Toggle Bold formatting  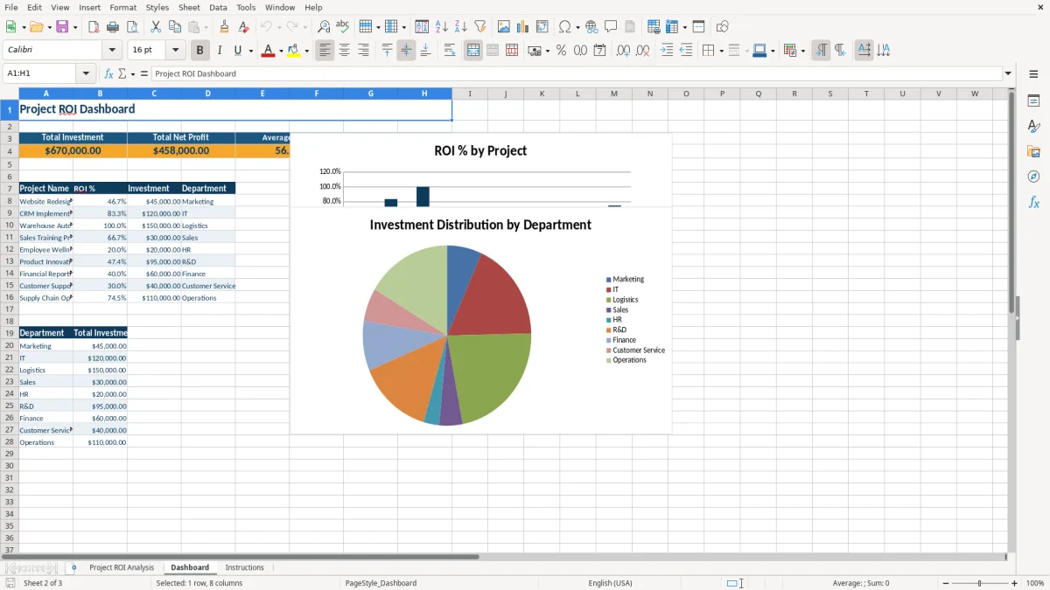tap(199, 51)
